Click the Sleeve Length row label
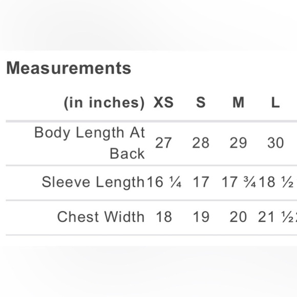 [x=93, y=182]
